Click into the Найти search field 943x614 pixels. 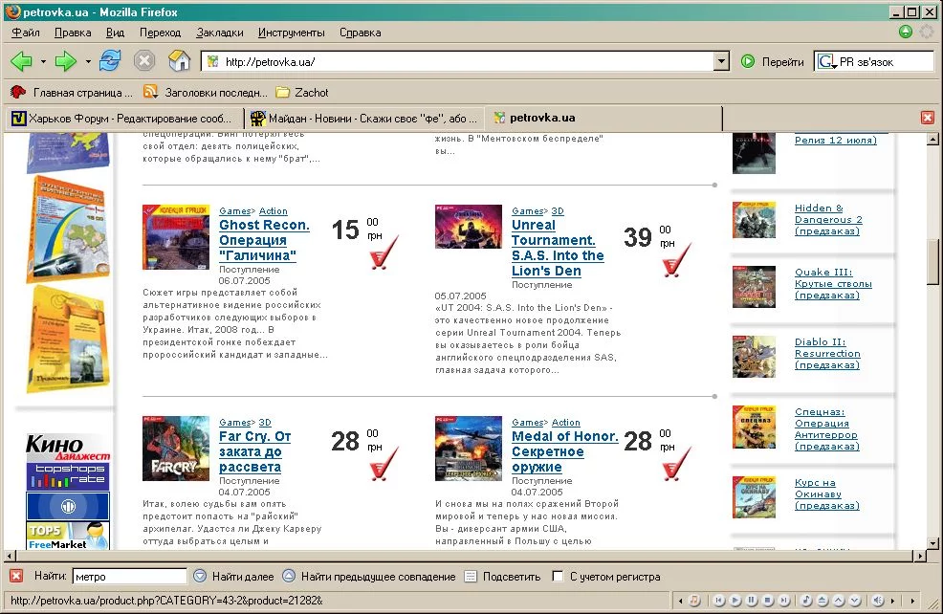pyautogui.click(x=129, y=576)
